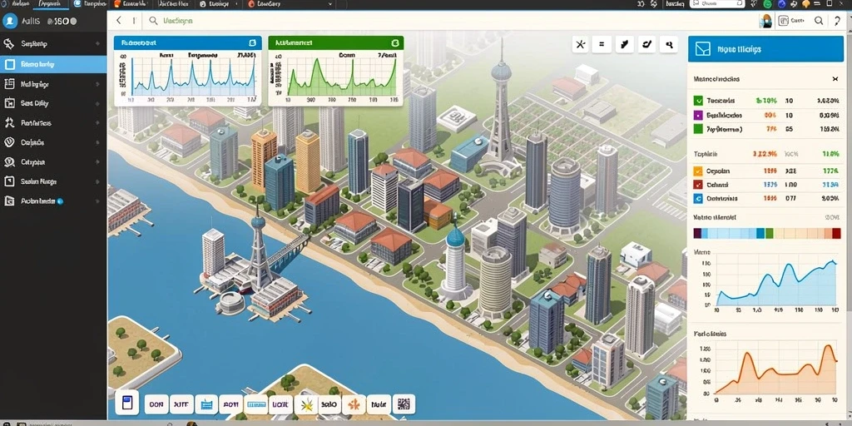The width and height of the screenshot is (852, 426).
Task: Click the blue building icon in bottom toolbar
Action: (126, 404)
